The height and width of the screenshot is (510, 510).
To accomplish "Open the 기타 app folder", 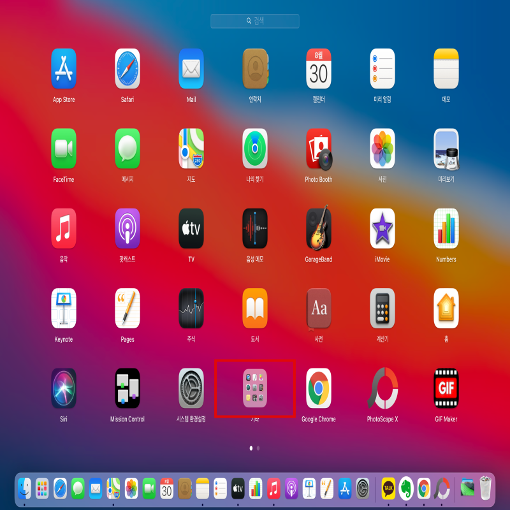I will click(255, 388).
